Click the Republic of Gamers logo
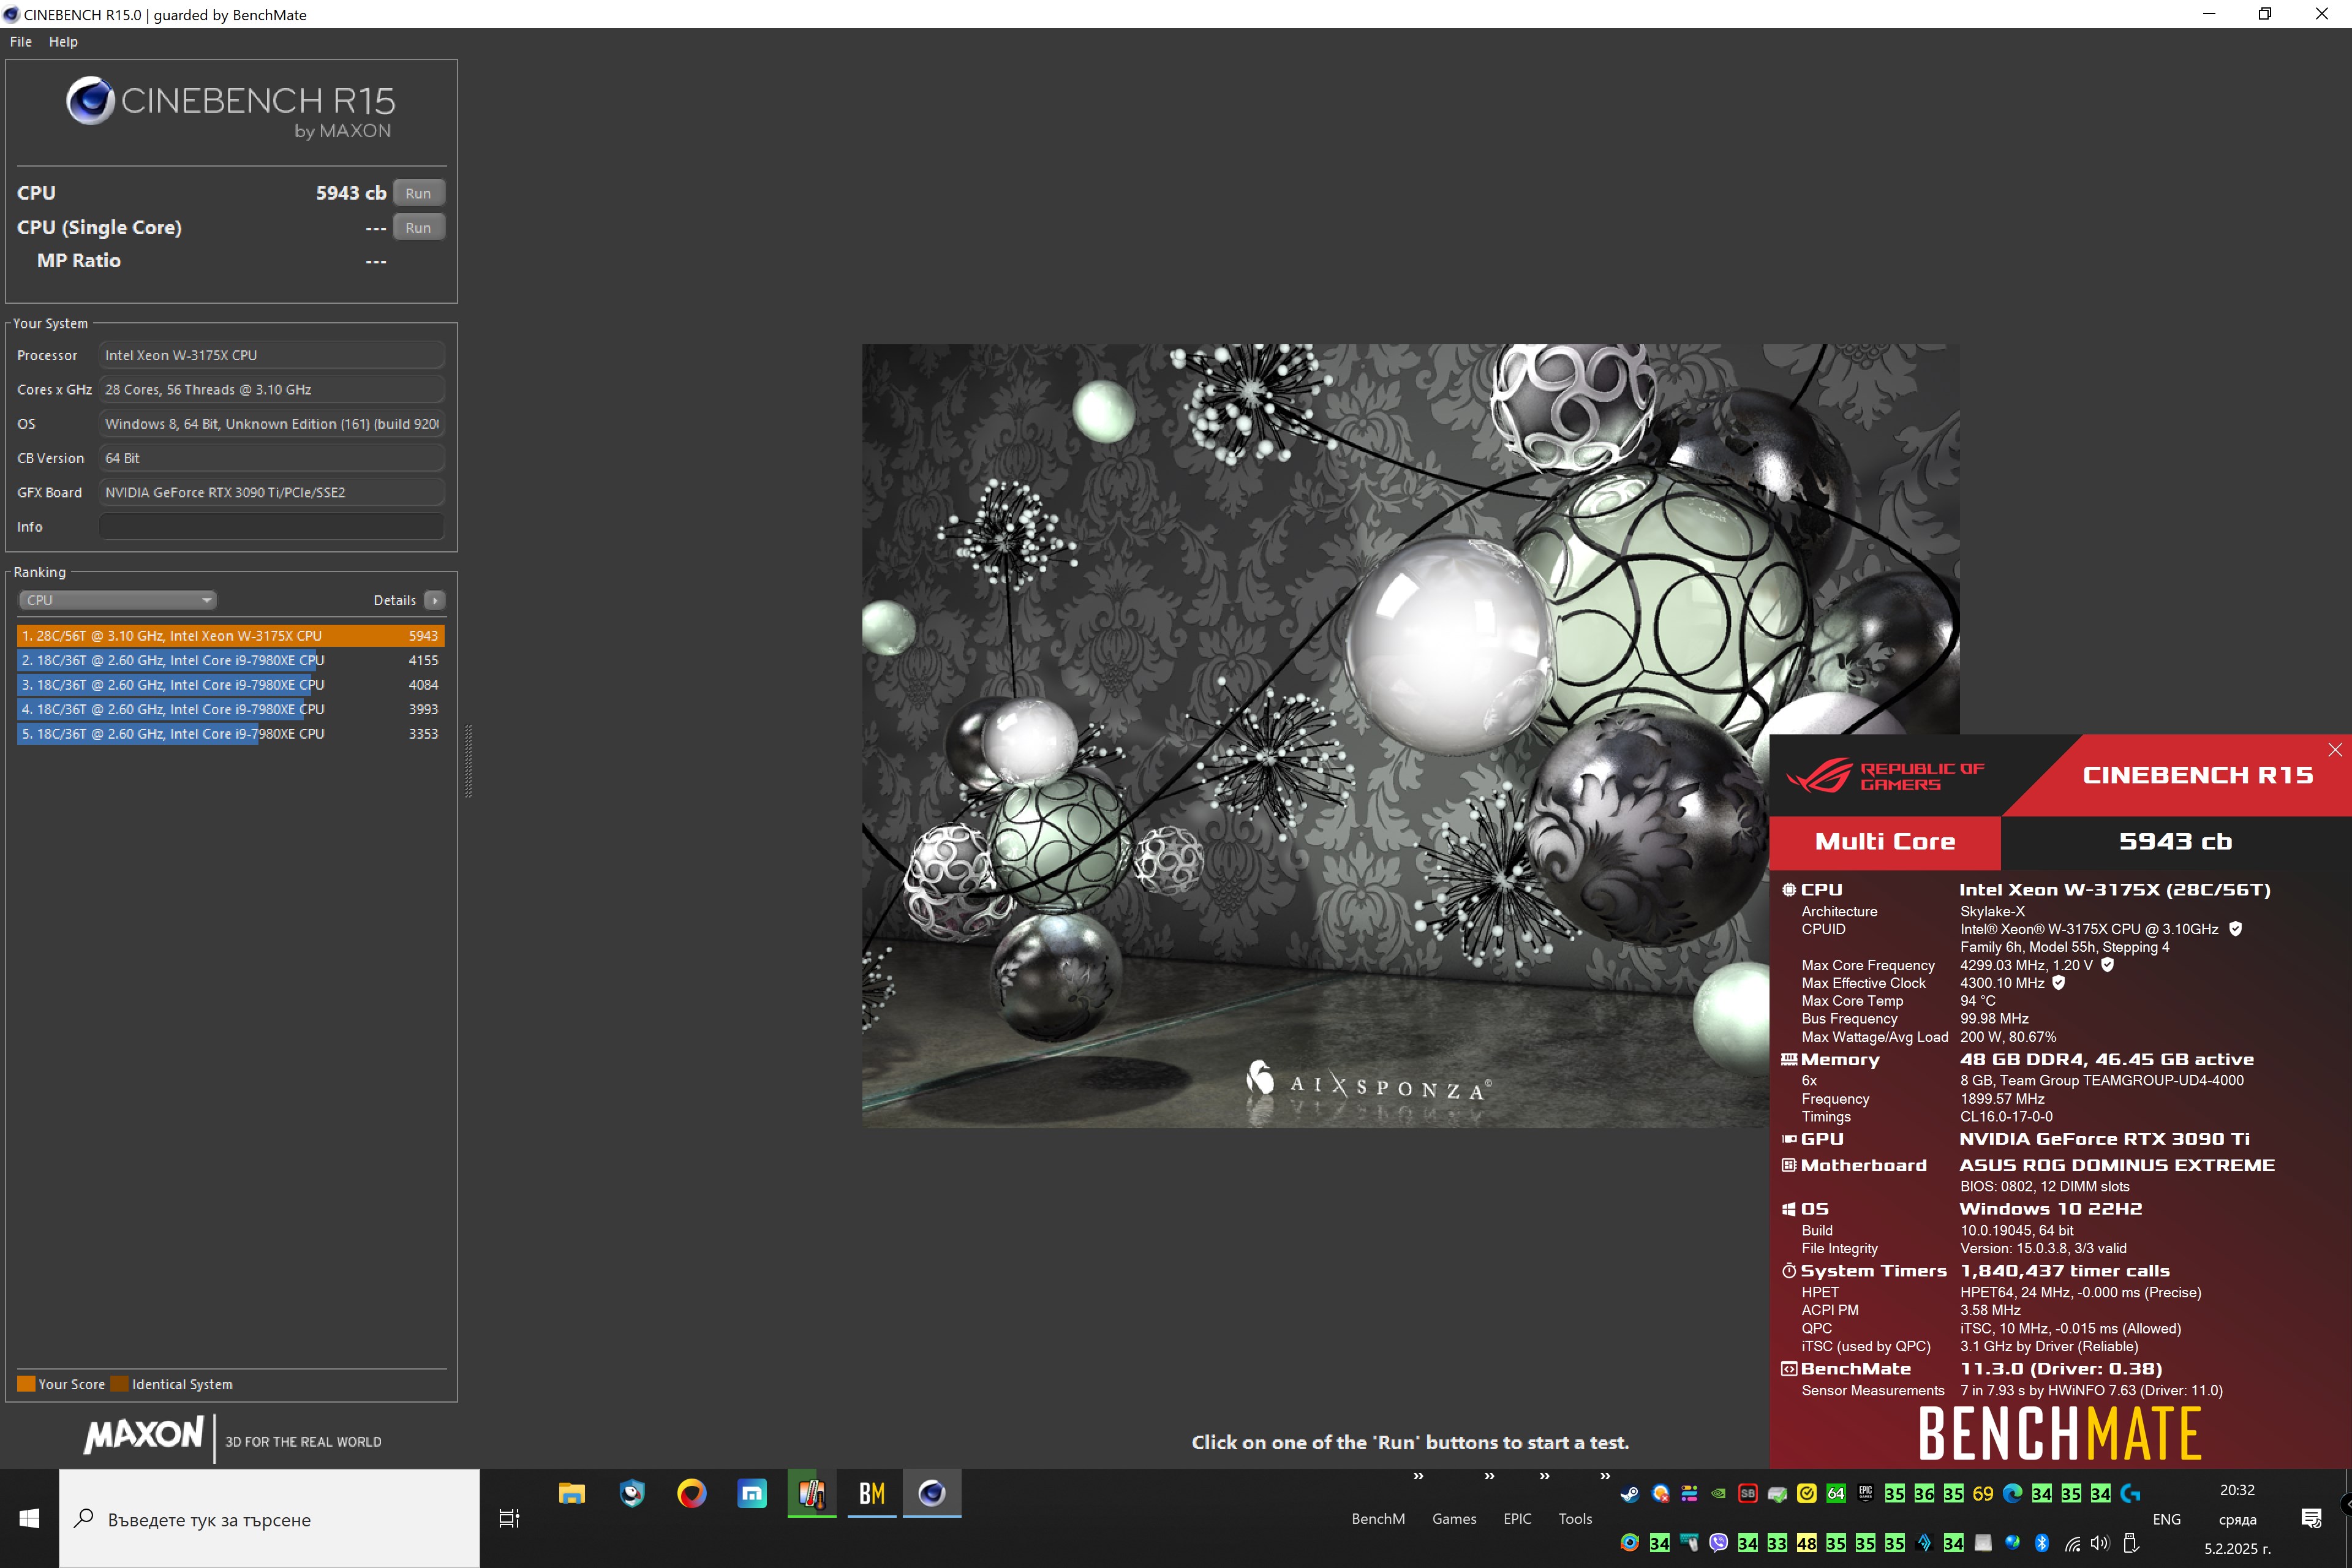This screenshot has height=1568, width=2352. point(1884,775)
